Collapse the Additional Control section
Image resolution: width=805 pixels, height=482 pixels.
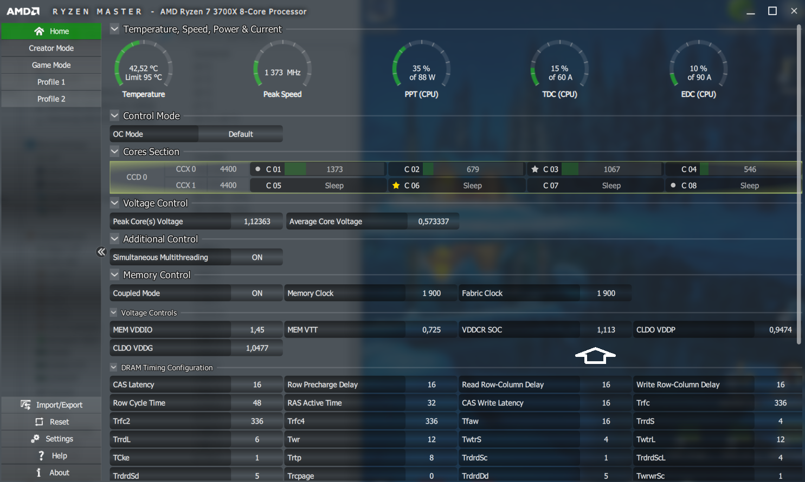[x=114, y=239]
